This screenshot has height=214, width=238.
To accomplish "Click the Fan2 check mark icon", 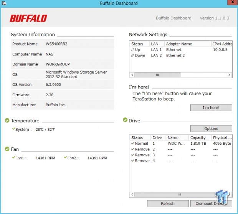I will pos(65,157).
